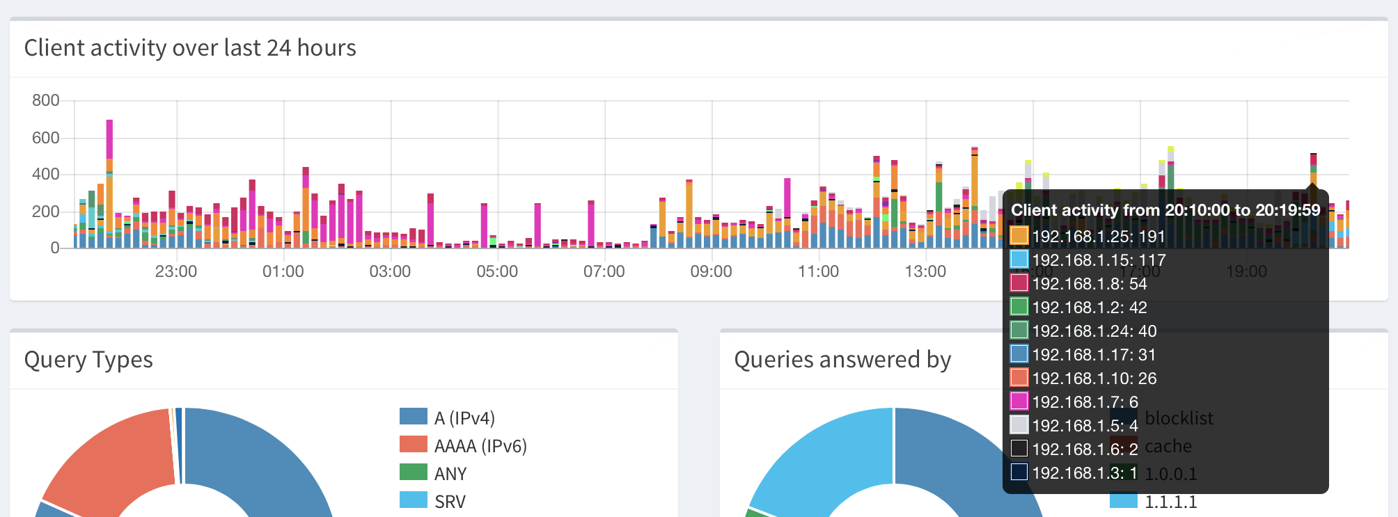1398x517 pixels.
Task: Click tooltip entry 192.168.1.10: 26
Action: click(x=1094, y=379)
